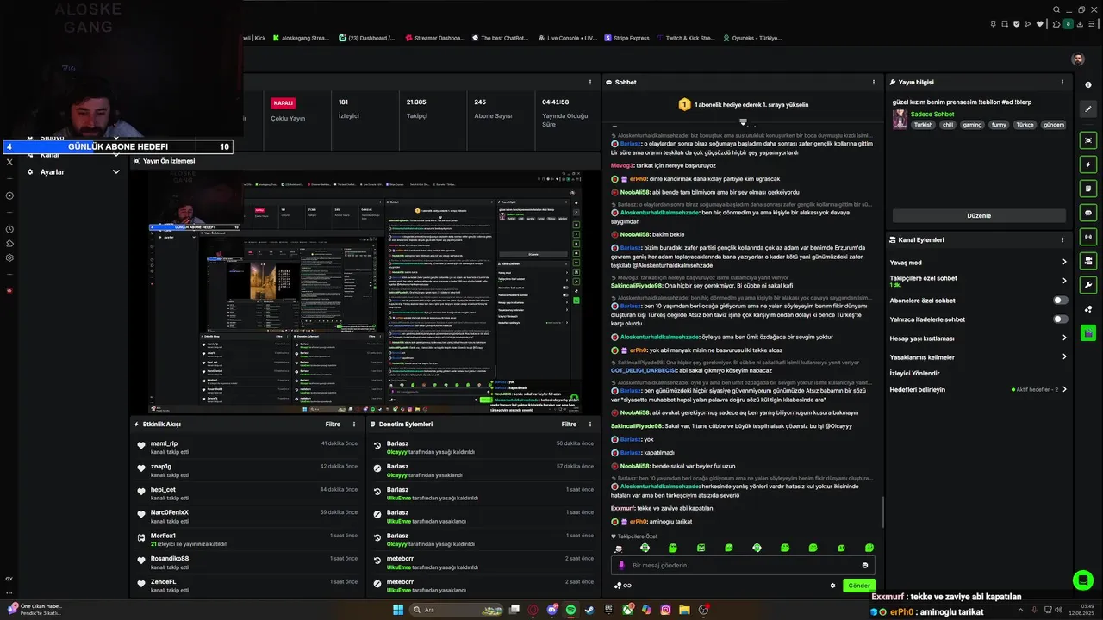The width and height of the screenshot is (1103, 620).
Task: Open the stats panel three-dot menu
Action: click(590, 83)
